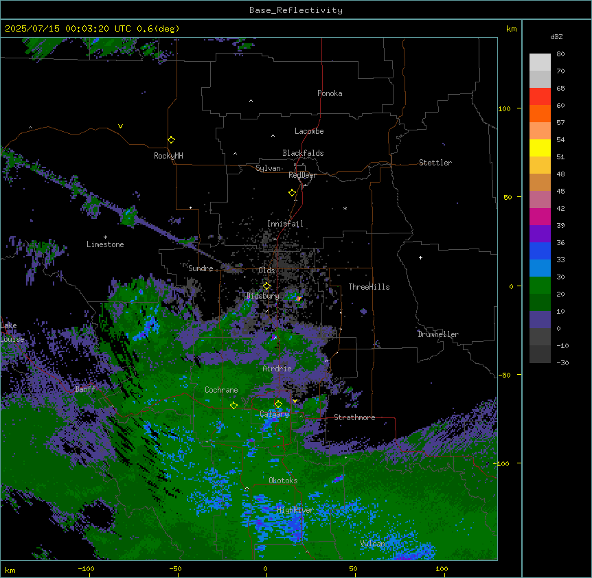Click the km label above the vertical axis
The width and height of the screenshot is (592, 578).
coord(511,29)
